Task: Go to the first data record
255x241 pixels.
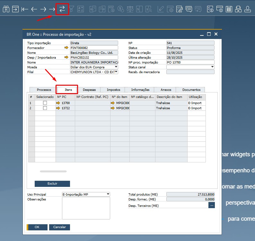Action: 25,9
